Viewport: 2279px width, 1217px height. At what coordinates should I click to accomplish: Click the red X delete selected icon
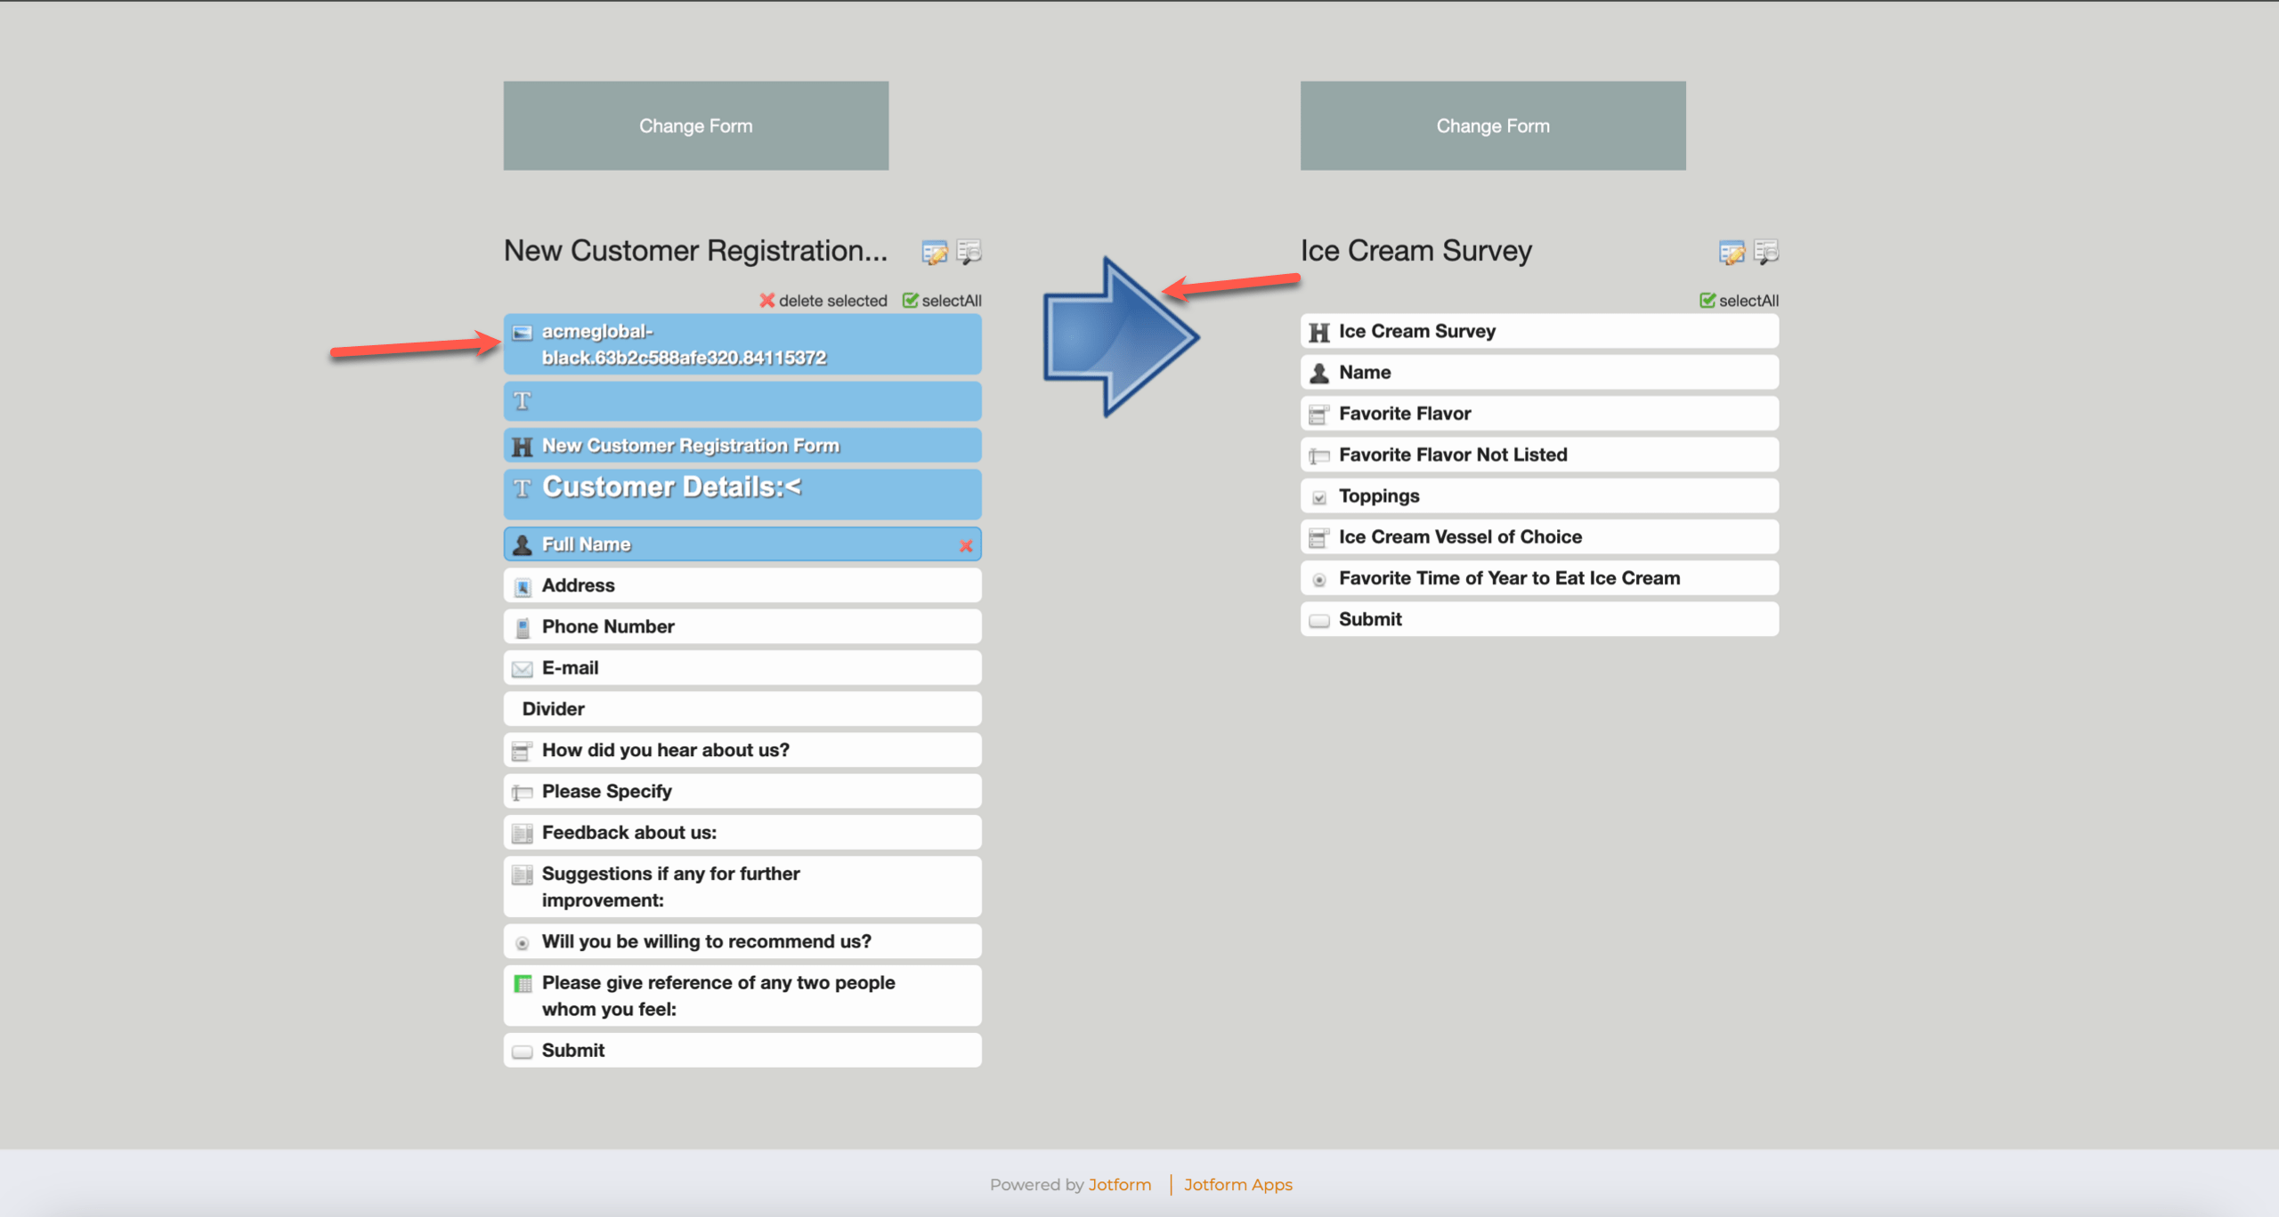coord(767,301)
